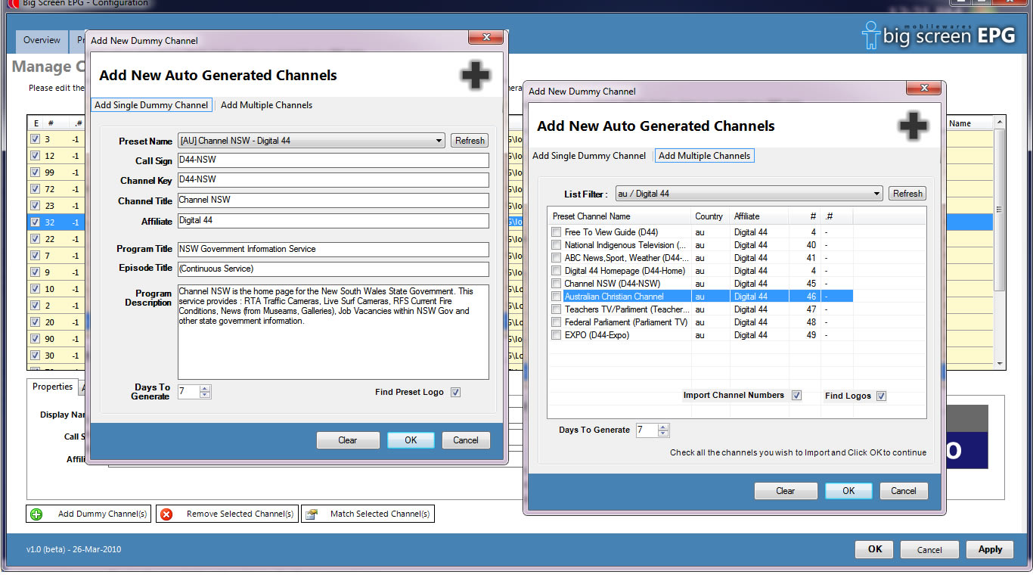Click the number 46 in Australian Christian Channel row
The image size is (1033, 581).
[x=811, y=297]
